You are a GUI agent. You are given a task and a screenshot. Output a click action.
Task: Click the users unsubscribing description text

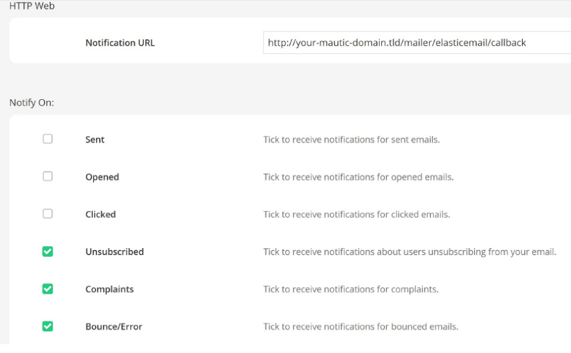coord(409,252)
